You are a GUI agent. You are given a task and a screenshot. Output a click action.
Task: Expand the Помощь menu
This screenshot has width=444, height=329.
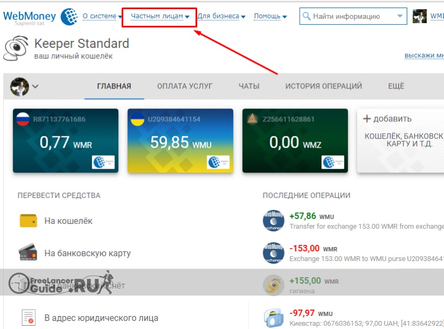270,17
